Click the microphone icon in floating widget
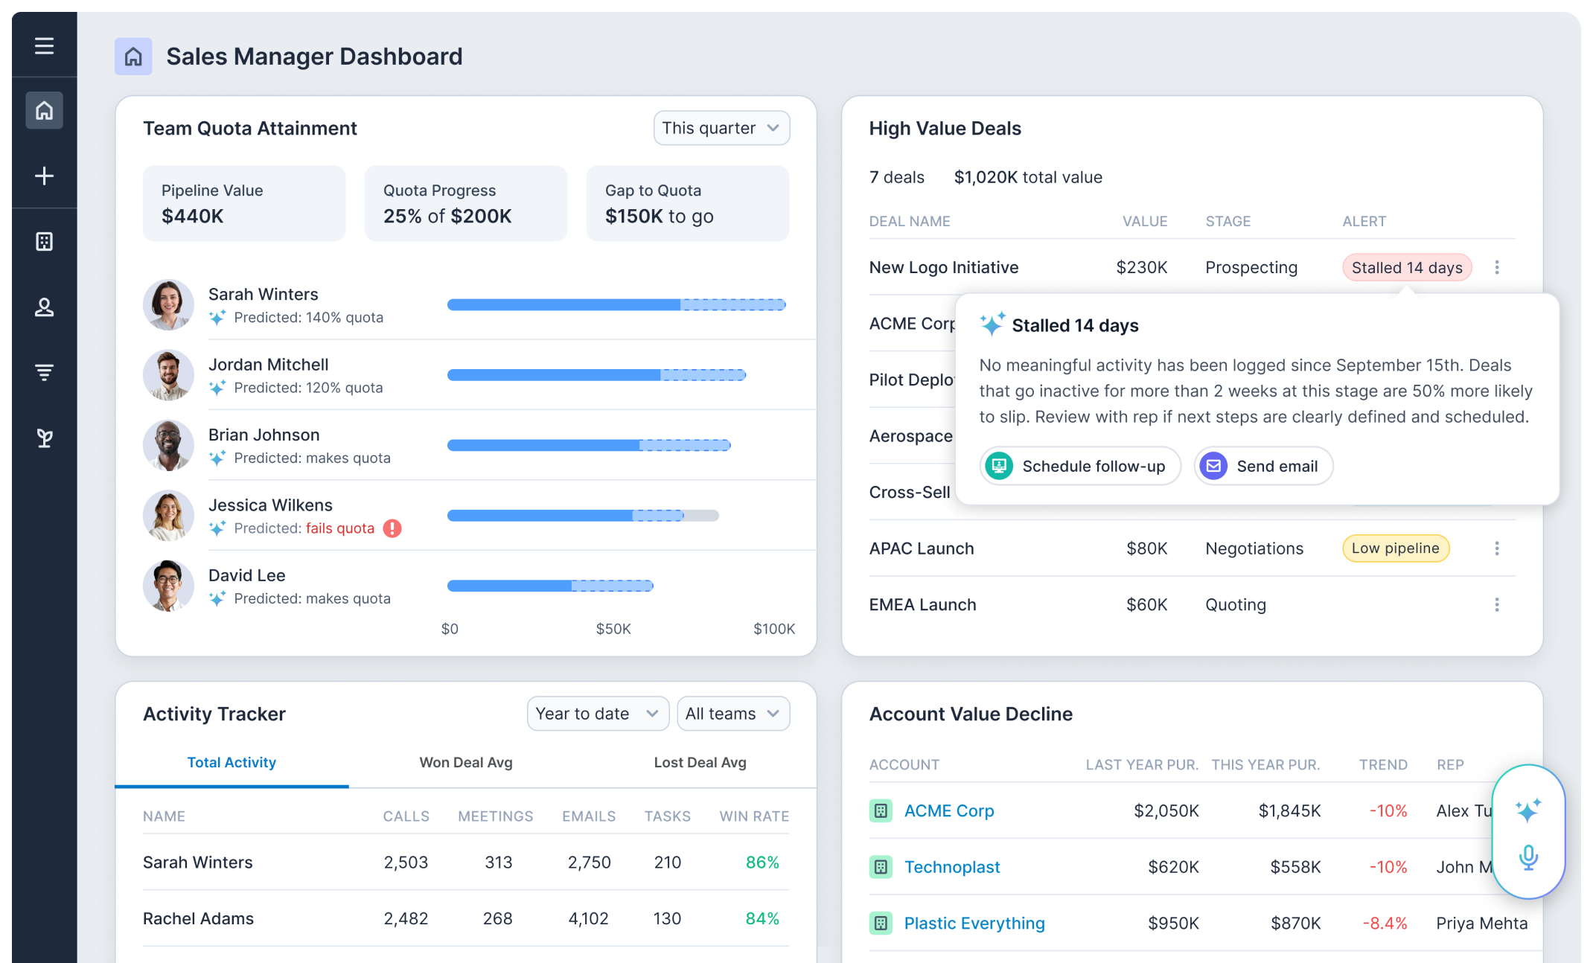 tap(1528, 857)
